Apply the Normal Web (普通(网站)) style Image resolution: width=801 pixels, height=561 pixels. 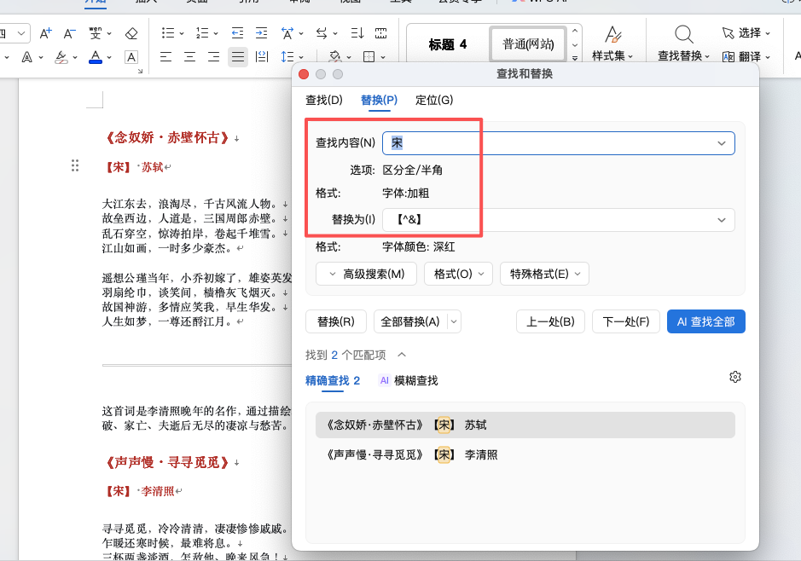pos(528,44)
